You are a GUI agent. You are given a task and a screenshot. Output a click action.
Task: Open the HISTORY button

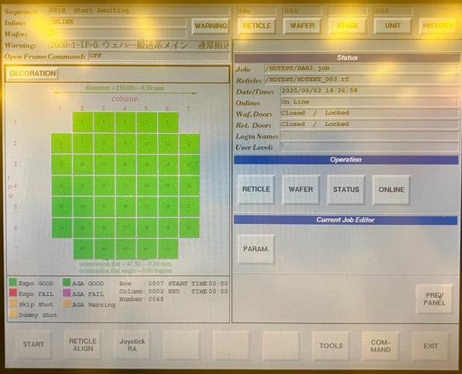[x=437, y=26]
